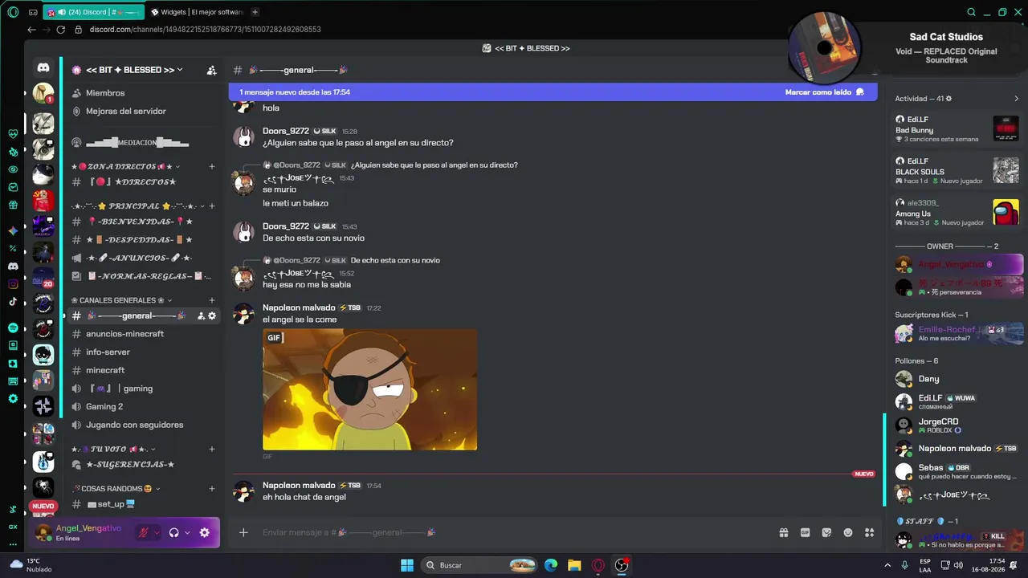
Task: Open microphone input options arrow
Action: pyautogui.click(x=156, y=532)
